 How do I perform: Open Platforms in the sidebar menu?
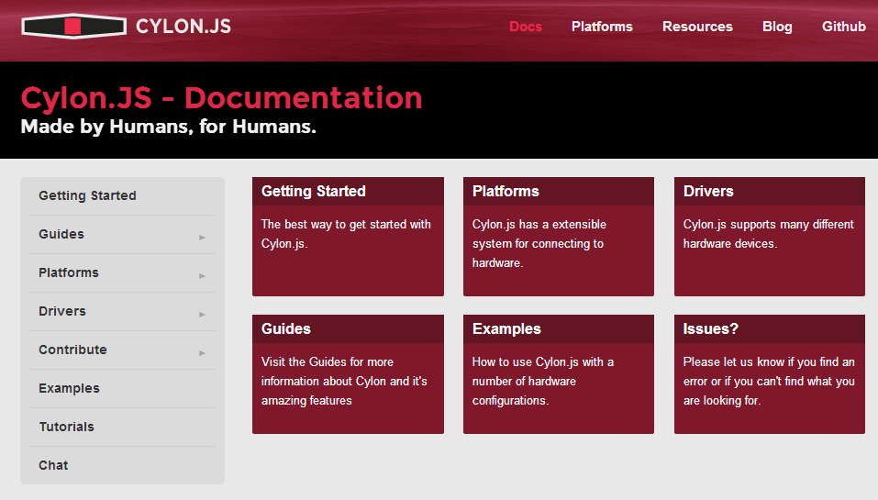coord(68,272)
